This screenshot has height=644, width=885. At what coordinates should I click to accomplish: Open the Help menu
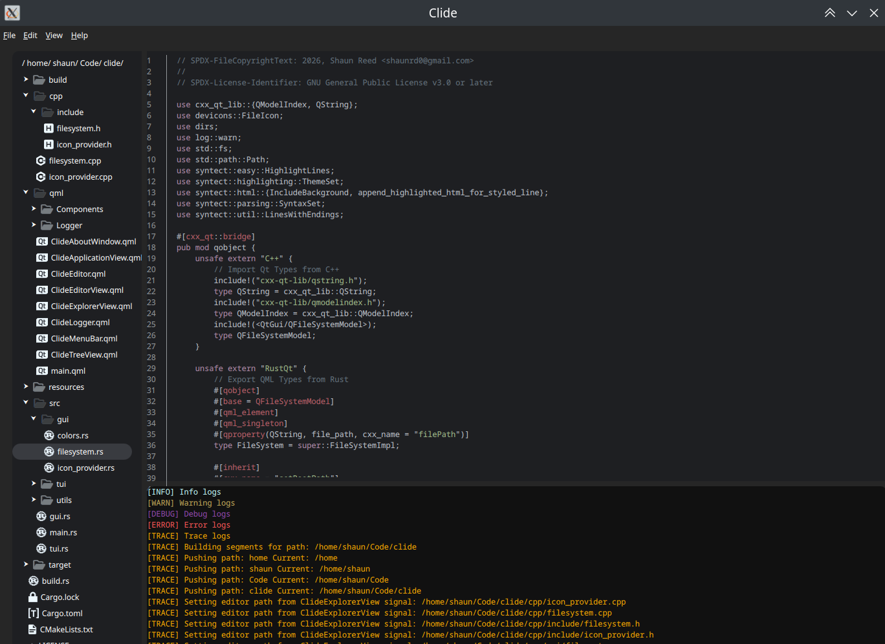[79, 36]
